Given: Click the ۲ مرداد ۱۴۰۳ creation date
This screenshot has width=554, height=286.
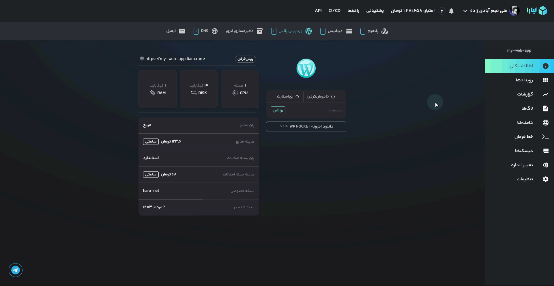Looking at the screenshot, I should [x=154, y=207].
